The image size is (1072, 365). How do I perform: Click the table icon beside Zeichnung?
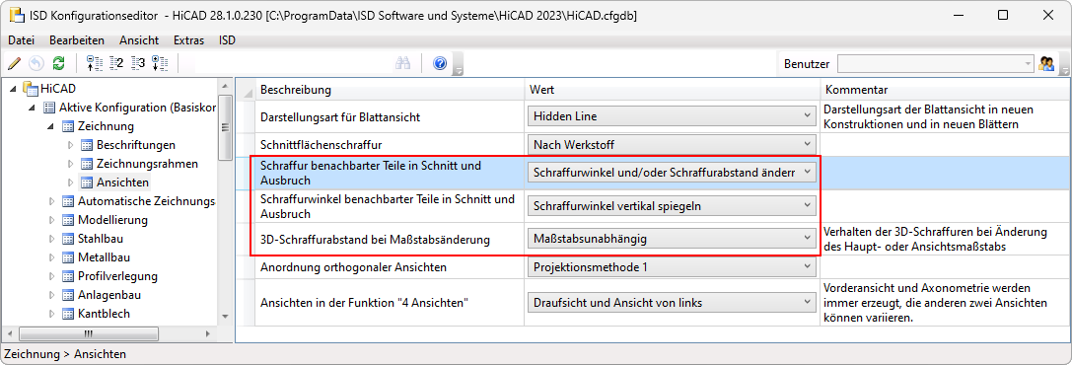point(68,126)
